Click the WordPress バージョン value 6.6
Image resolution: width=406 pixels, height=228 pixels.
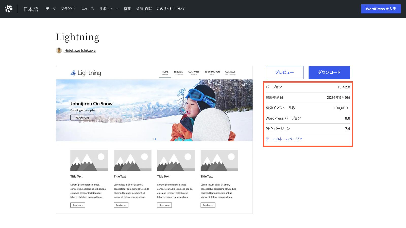pos(347,118)
